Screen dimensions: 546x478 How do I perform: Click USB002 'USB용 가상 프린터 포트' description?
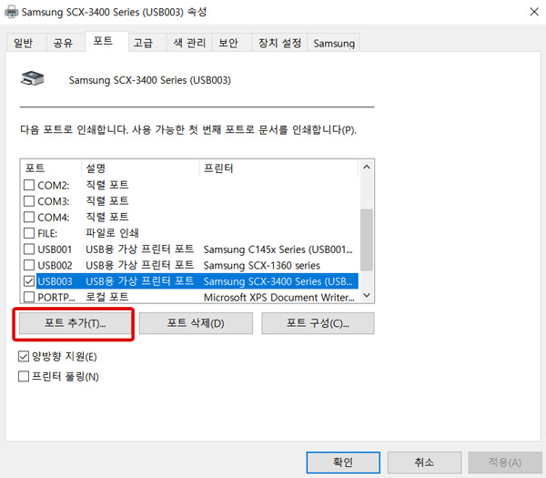139,265
